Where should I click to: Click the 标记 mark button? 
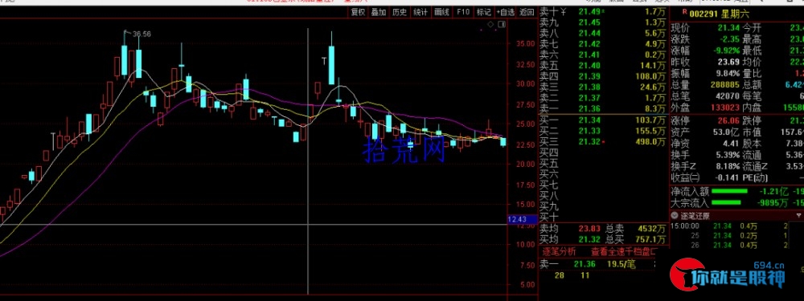[483, 12]
